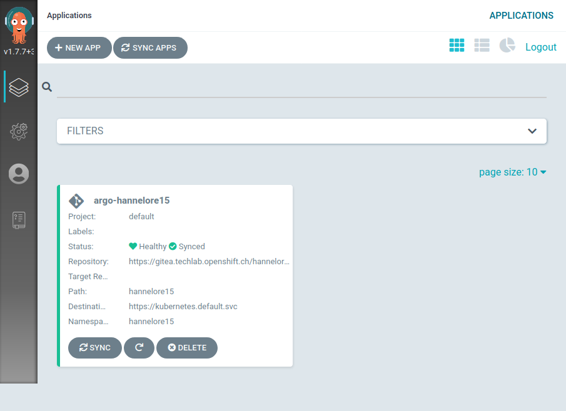The width and height of the screenshot is (566, 411).
Task: Open the Settings gear in the sidebar
Action: click(x=18, y=131)
